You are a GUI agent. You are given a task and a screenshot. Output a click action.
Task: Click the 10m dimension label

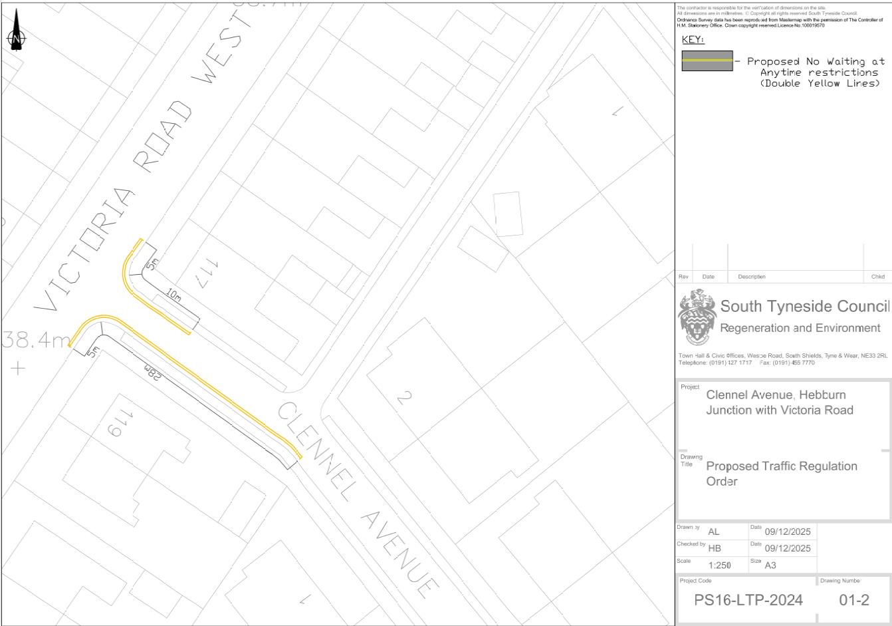pos(173,295)
